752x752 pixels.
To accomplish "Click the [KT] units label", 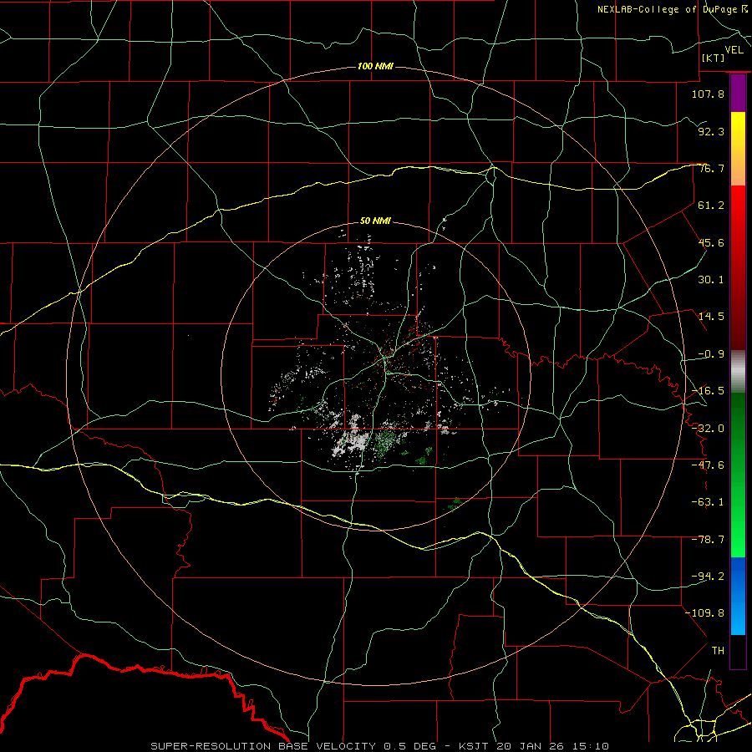I will (714, 58).
